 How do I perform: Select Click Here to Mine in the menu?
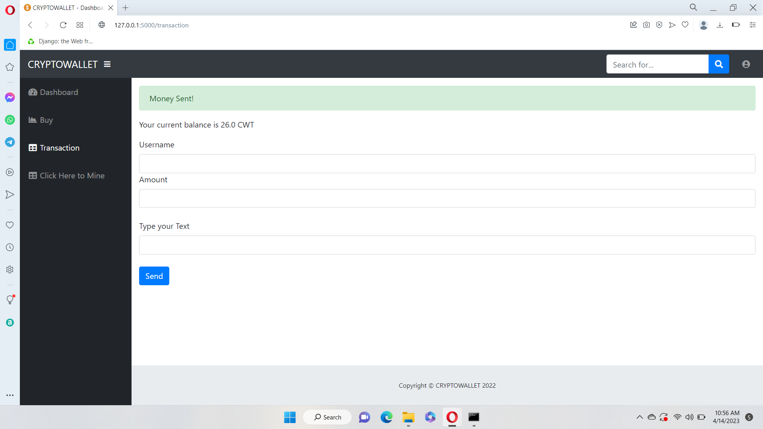point(72,175)
